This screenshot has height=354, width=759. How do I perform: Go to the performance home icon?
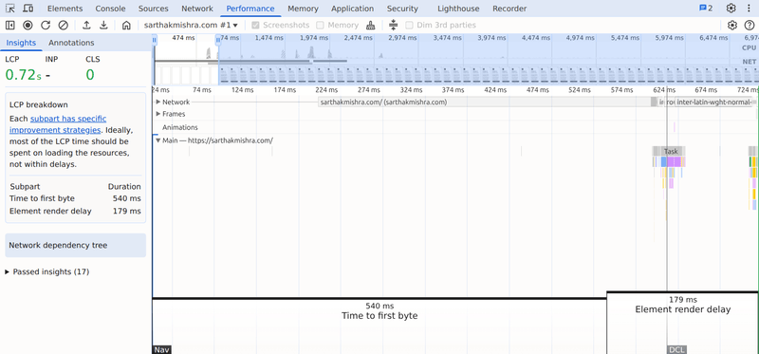click(126, 26)
